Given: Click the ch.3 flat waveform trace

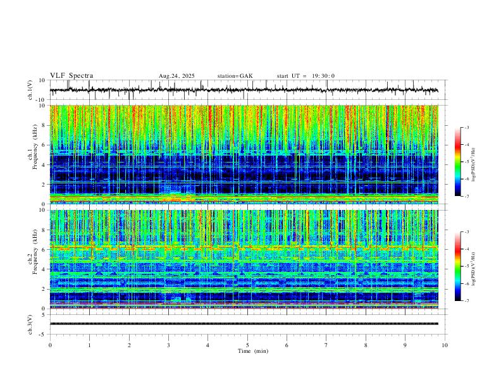Looking at the screenshot, I should (244, 324).
